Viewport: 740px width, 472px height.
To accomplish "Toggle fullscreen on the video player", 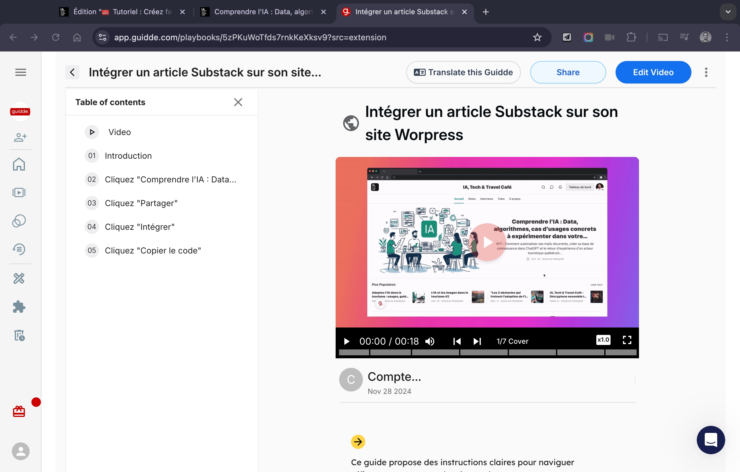I will tap(627, 340).
